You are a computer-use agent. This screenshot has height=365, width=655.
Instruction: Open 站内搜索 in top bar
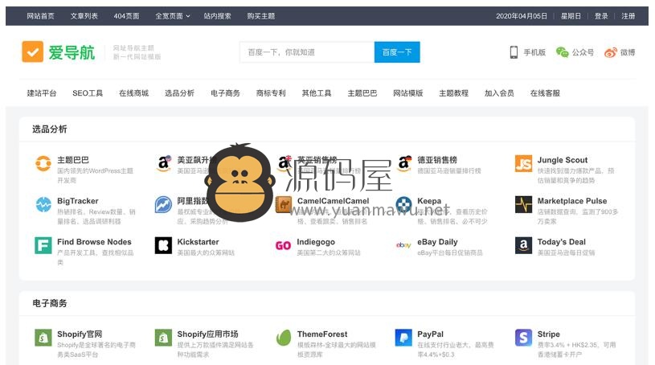218,16
